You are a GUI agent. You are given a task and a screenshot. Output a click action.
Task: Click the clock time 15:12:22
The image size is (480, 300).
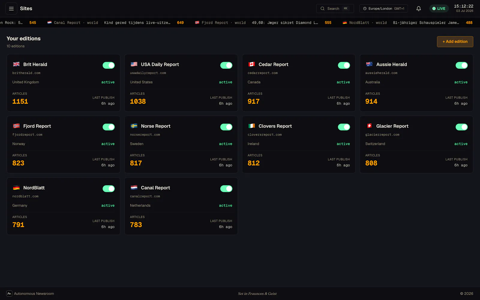tap(463, 6)
